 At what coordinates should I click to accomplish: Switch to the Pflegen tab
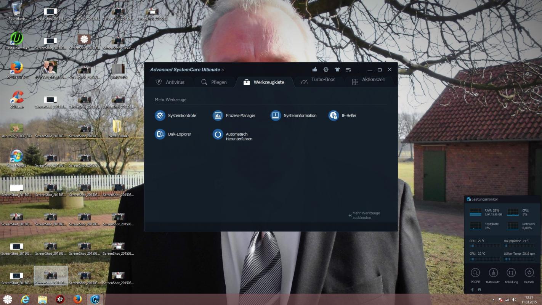coord(214,82)
